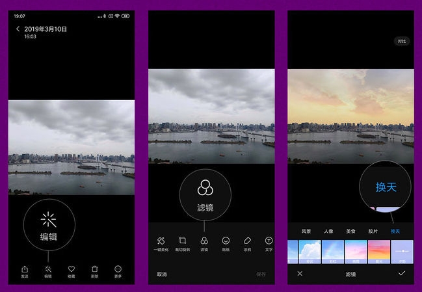Tap the 滤镜 title in filter bottom bar
The height and width of the screenshot is (292, 422).
click(350, 274)
